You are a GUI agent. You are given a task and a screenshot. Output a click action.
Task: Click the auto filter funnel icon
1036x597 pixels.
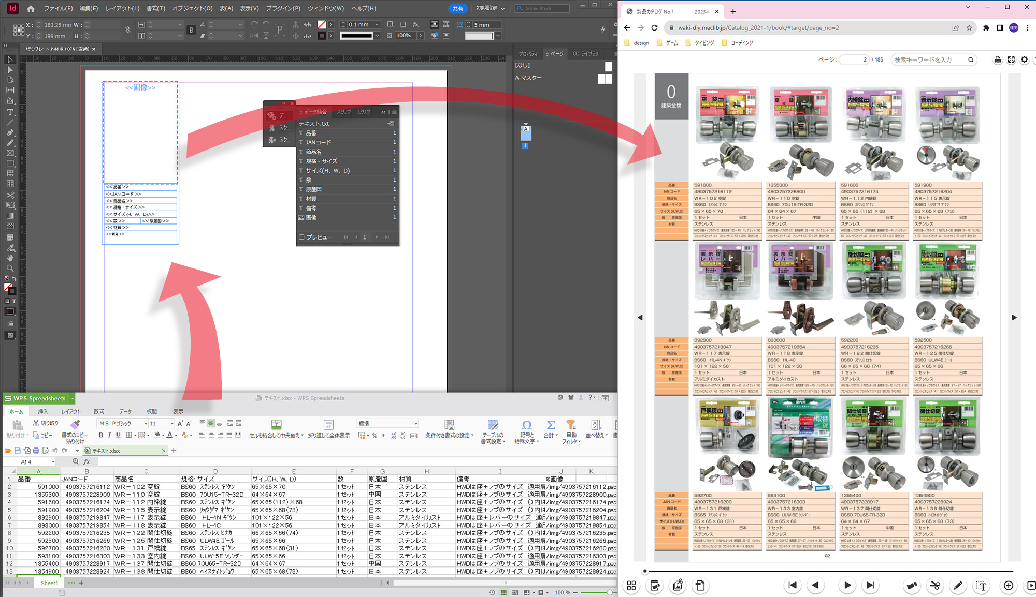(571, 425)
